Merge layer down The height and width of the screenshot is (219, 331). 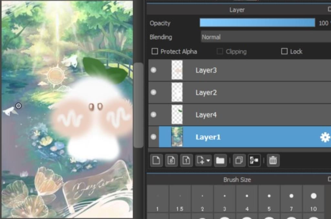(254, 160)
